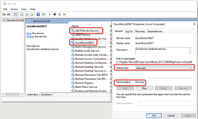Click the Export List toolbar icon
The width and height of the screenshot is (198, 119).
(x=31, y=15)
